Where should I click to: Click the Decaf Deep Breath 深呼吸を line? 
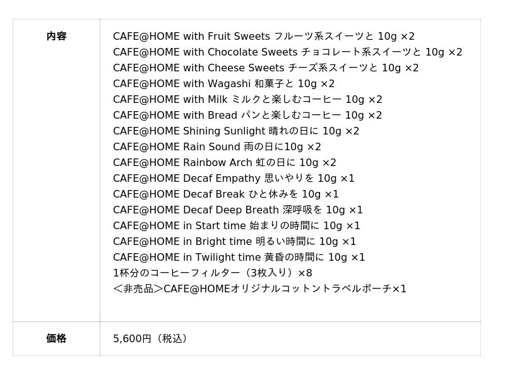[x=238, y=210]
